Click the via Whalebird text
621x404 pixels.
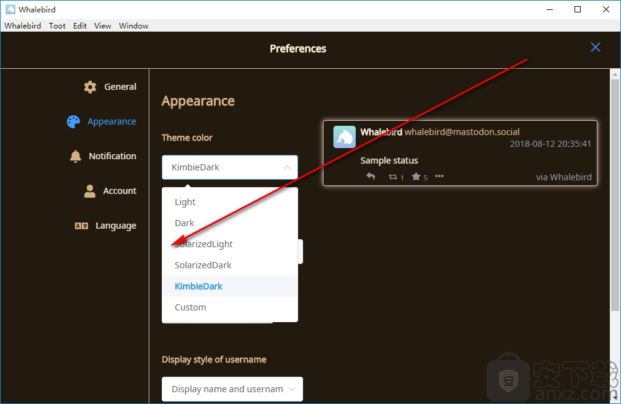(564, 177)
